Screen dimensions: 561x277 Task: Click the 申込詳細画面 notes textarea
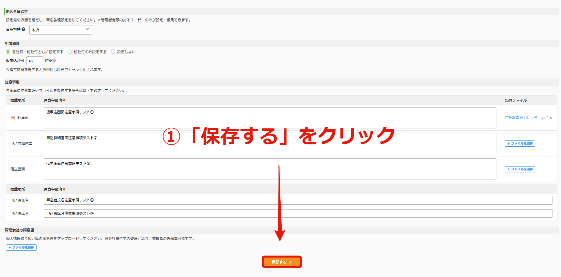click(x=270, y=143)
